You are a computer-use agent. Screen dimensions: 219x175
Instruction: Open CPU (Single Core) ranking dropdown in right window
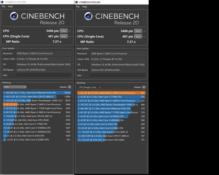point(89,87)
